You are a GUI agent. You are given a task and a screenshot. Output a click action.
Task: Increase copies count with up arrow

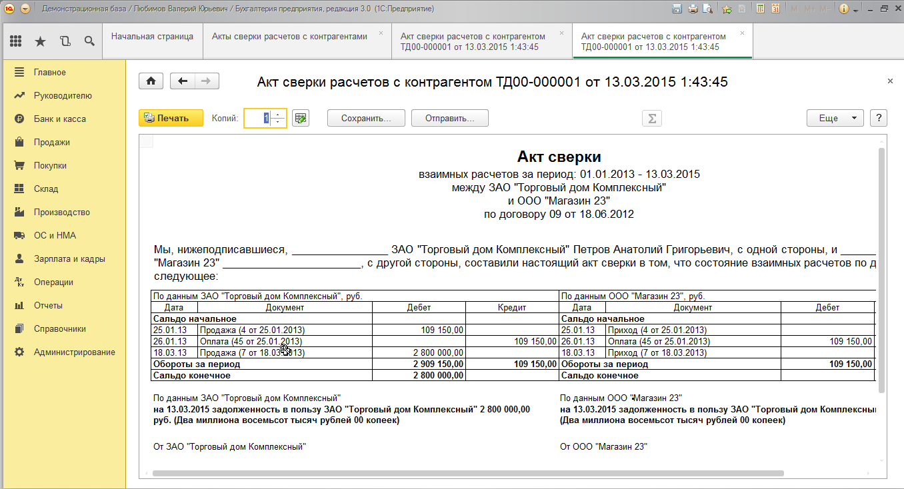tap(279, 114)
